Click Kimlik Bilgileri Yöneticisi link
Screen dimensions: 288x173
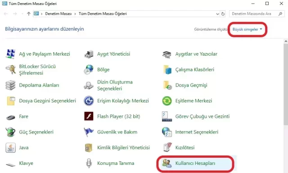pos(123,147)
